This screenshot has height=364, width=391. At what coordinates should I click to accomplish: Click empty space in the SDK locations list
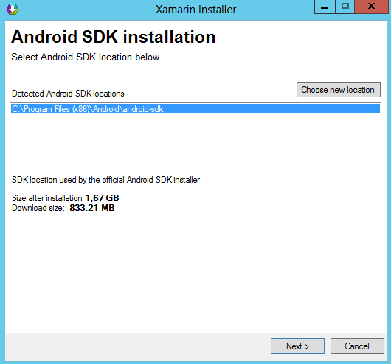(195, 143)
